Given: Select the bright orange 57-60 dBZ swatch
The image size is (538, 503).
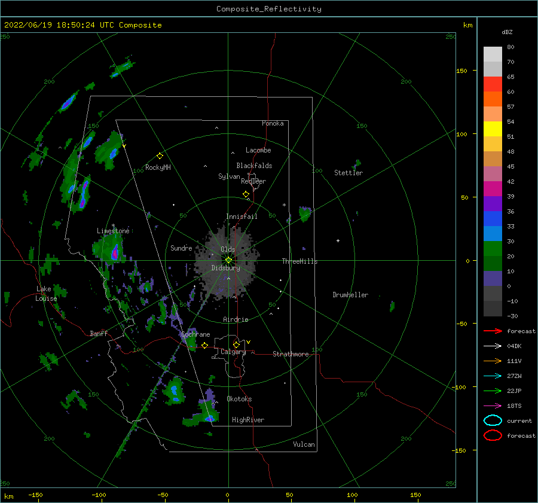Looking at the screenshot, I should point(493,99).
